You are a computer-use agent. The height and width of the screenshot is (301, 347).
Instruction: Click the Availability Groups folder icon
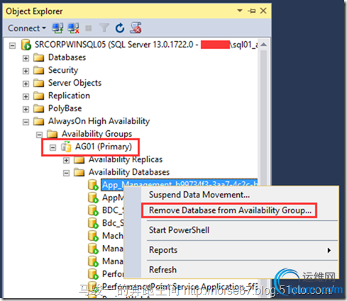point(53,134)
